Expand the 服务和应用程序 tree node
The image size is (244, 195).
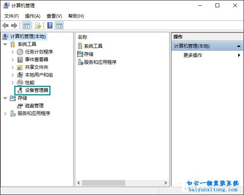pos(5,113)
